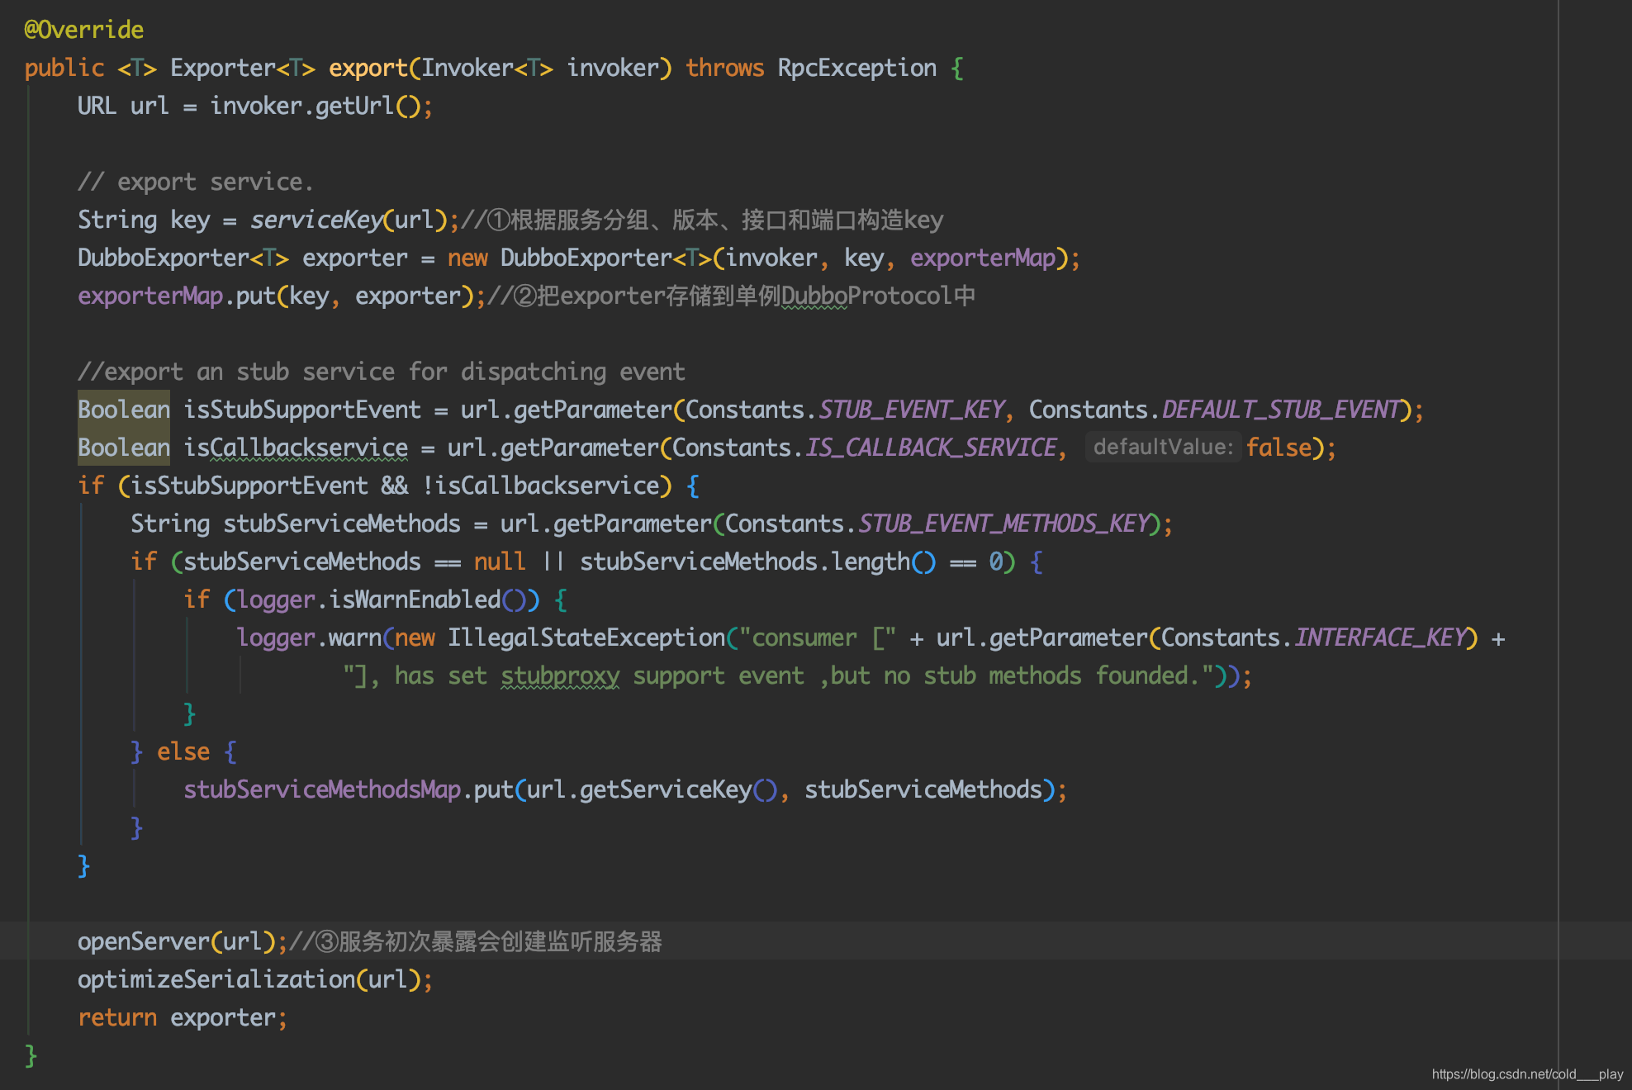
Task: Click the highlighted Boolean before isStubSupportEvent
Action: (124, 410)
